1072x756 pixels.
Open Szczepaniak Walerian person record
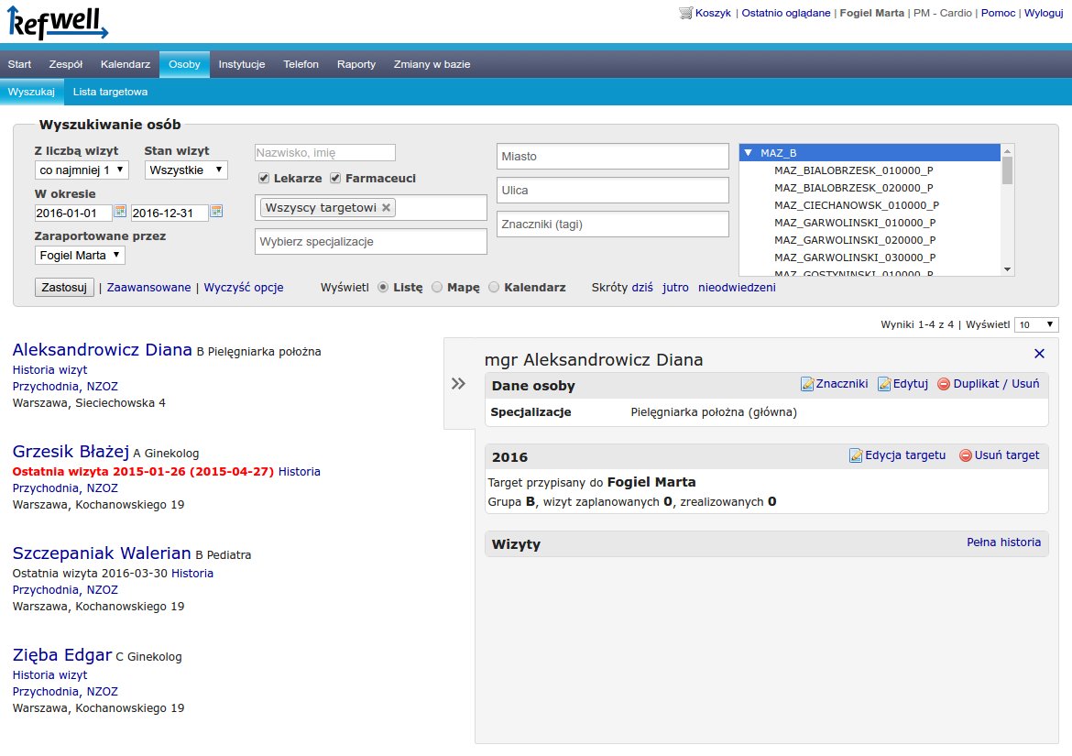(x=102, y=553)
